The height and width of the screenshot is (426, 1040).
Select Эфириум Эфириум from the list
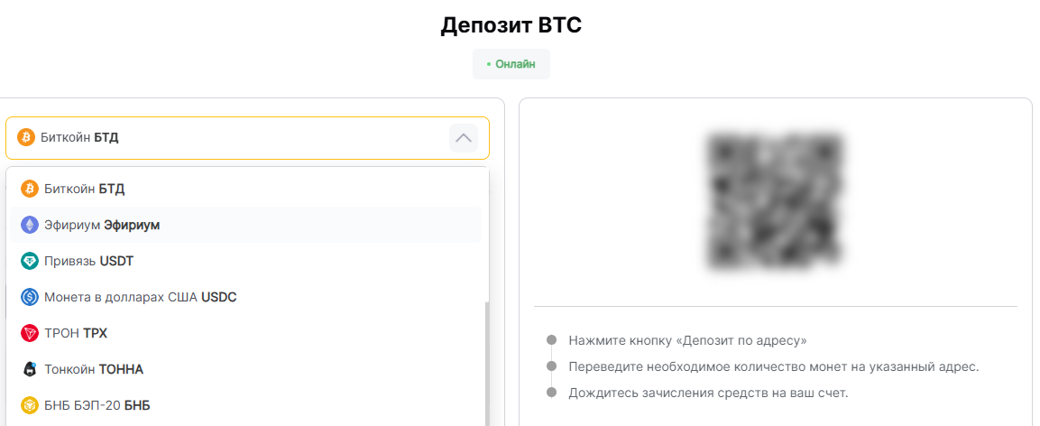click(x=246, y=225)
